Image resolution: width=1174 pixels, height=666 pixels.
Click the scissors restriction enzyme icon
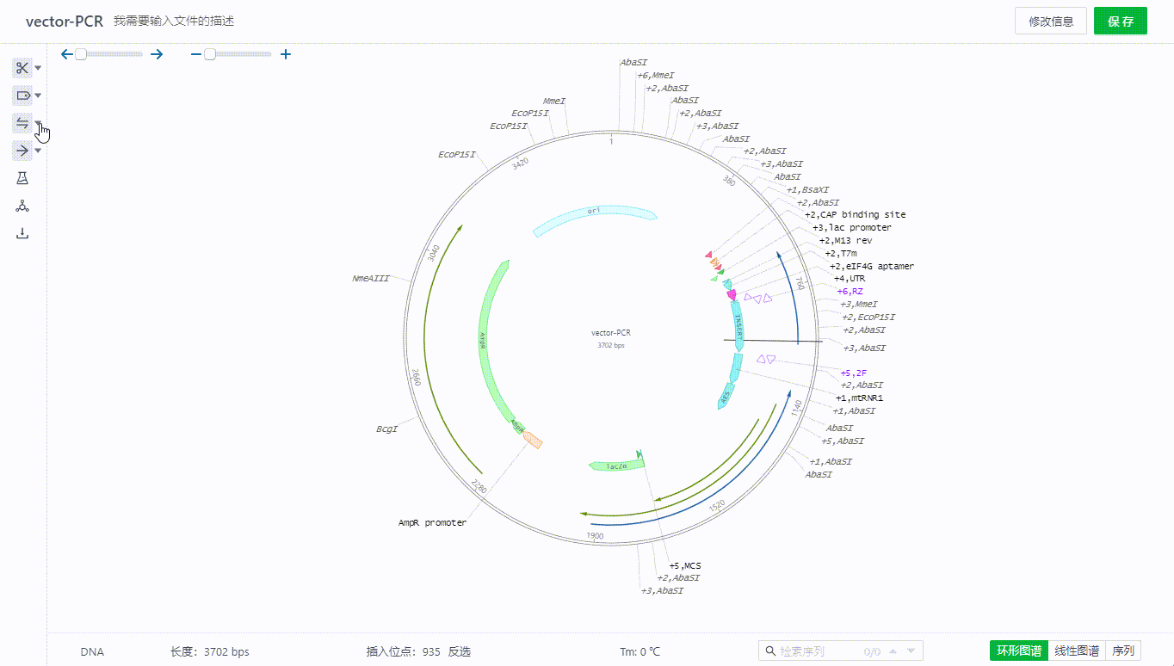(x=22, y=68)
